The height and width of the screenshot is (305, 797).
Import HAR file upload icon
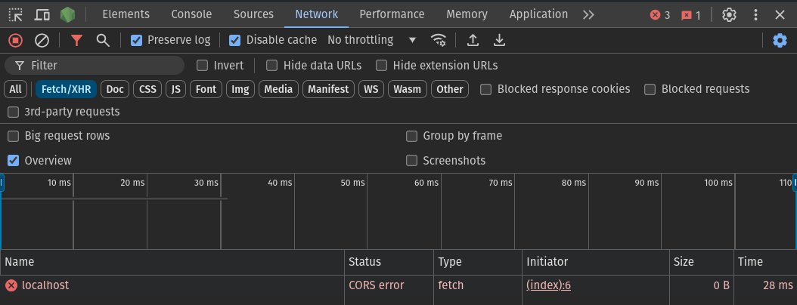473,40
